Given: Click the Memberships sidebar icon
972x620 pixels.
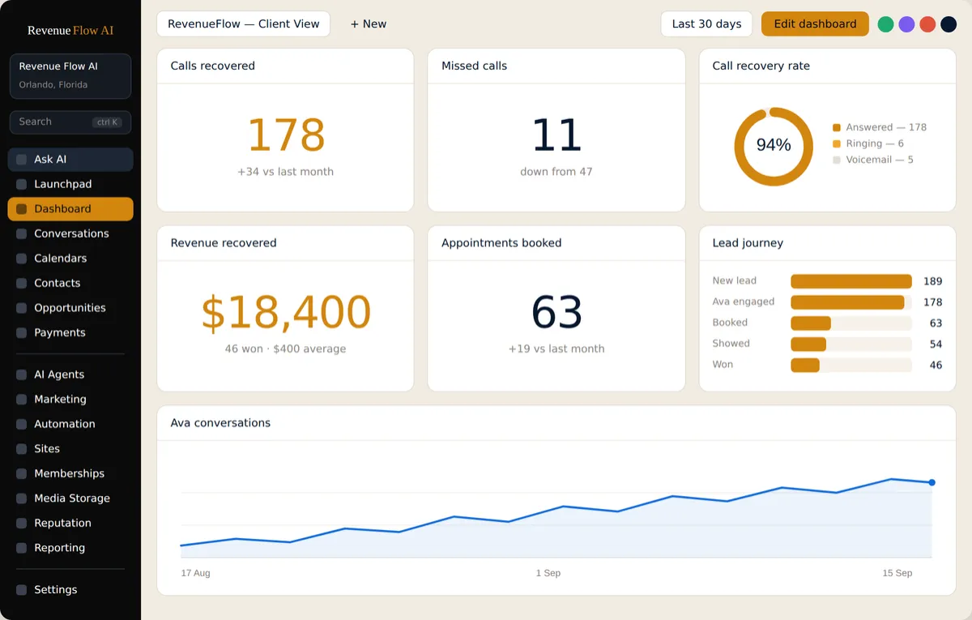Looking at the screenshot, I should pyautogui.click(x=21, y=473).
